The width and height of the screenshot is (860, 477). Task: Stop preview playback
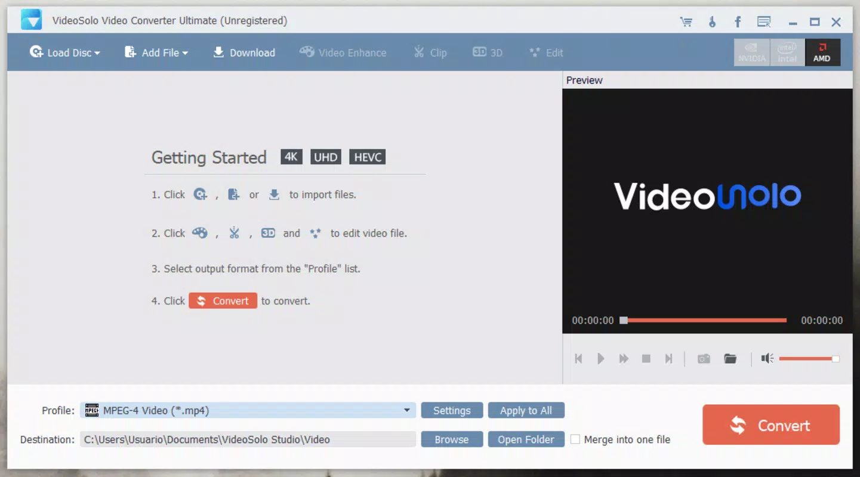point(646,358)
